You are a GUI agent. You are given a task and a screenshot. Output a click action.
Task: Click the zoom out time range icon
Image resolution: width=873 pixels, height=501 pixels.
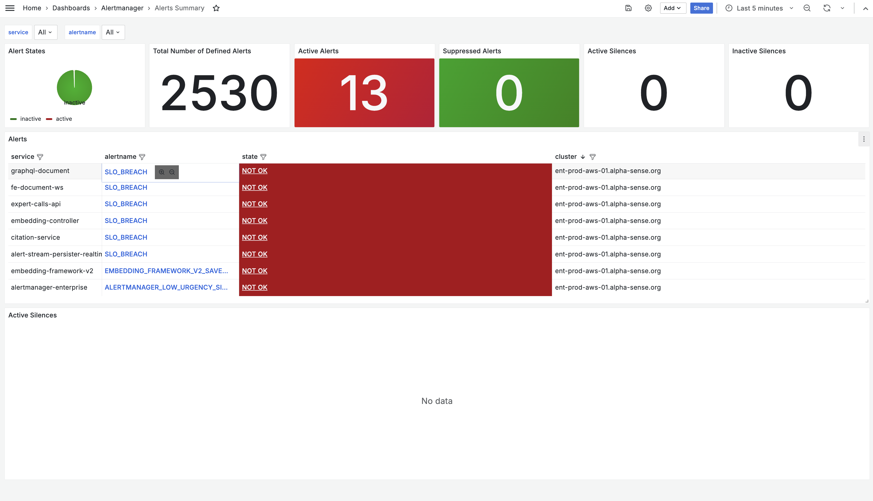807,8
